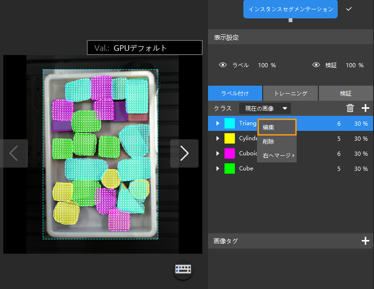Expand the Triangle class row
Viewport: 374px width, 289px height.
(217, 123)
